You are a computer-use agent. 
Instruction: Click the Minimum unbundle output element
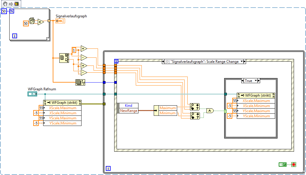tap(168, 113)
